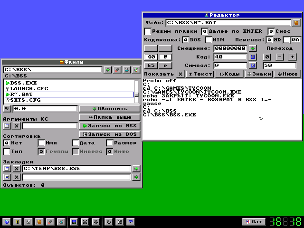This screenshot has height=228, width=304.
Task: Click the collapse arrows icon on the taskbar
Action: (96, 222)
